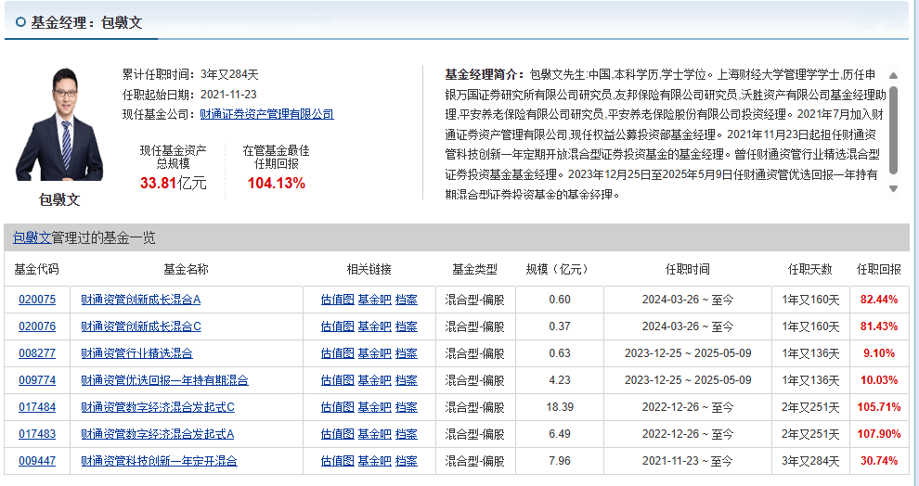This screenshot has width=919, height=486.
Task: Open 基金吧 for fund 017484
Action: pos(374,407)
